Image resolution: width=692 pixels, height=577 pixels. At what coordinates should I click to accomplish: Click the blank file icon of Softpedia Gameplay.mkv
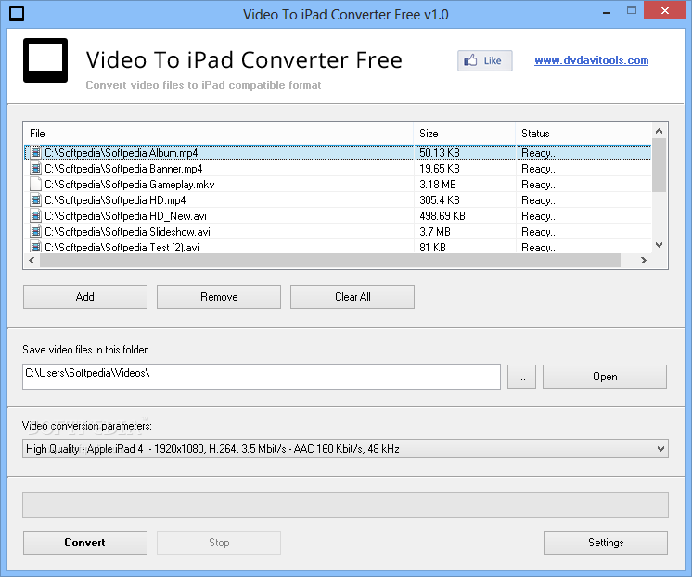pyautogui.click(x=36, y=185)
